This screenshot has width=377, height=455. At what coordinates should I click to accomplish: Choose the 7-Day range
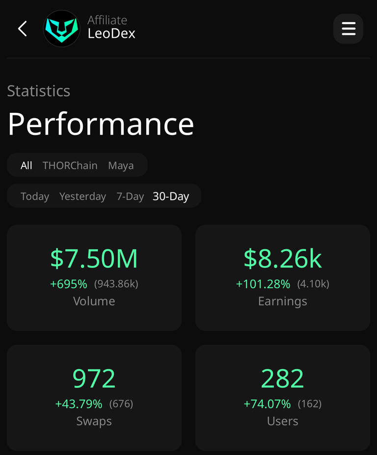coord(130,196)
